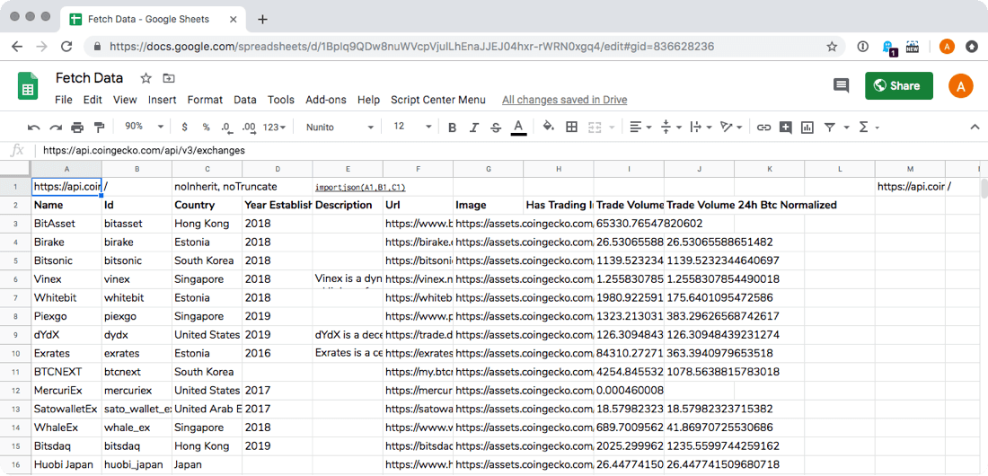The height and width of the screenshot is (476, 988).
Task: Open the Script Center Menu
Action: tap(438, 100)
